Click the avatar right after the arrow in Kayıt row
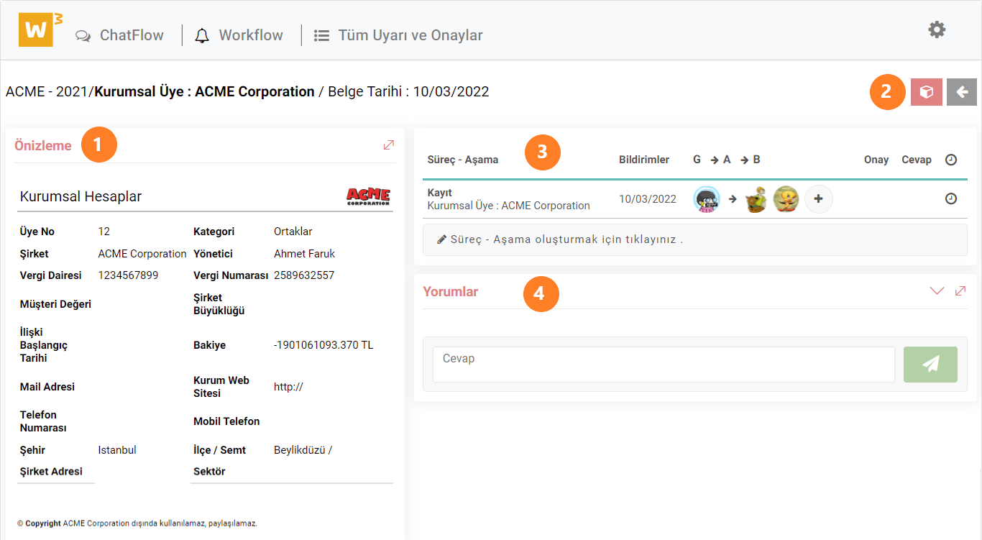Screen dimensions: 982x540 tap(756, 199)
